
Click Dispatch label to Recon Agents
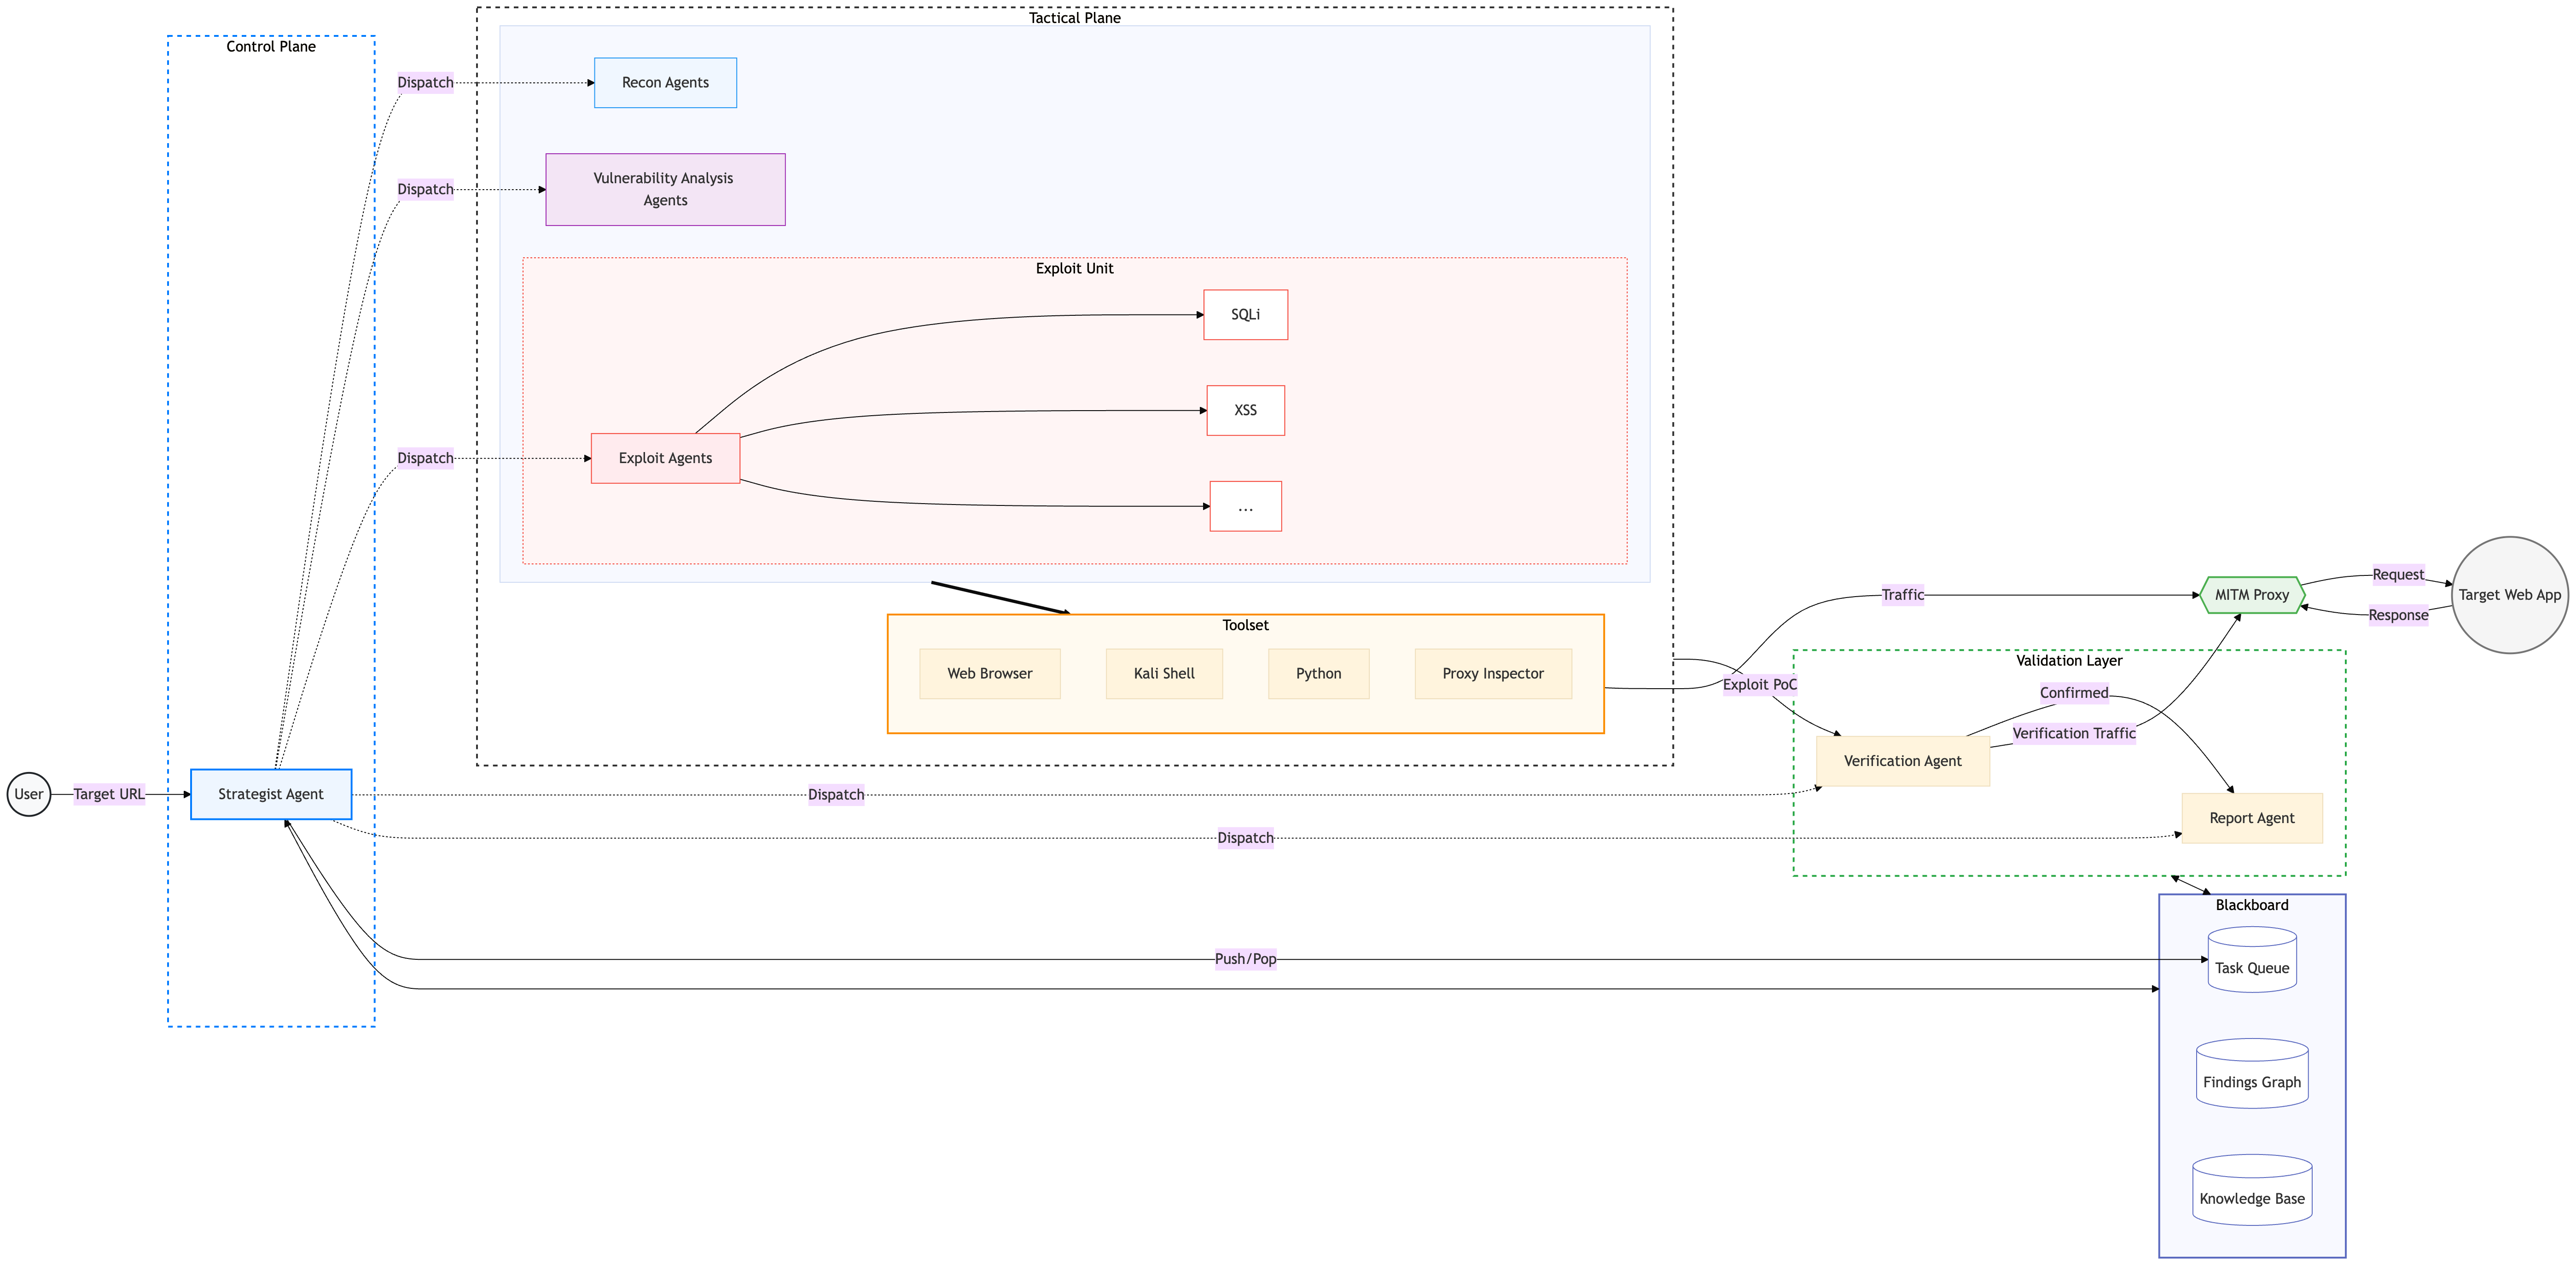tap(425, 83)
